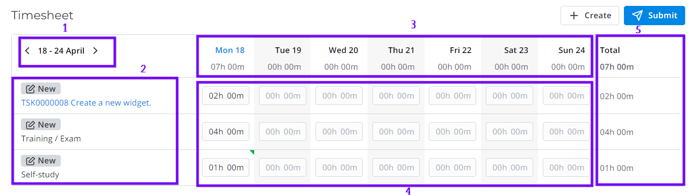
Task: Select the Fri 22 column header
Action: 461,50
